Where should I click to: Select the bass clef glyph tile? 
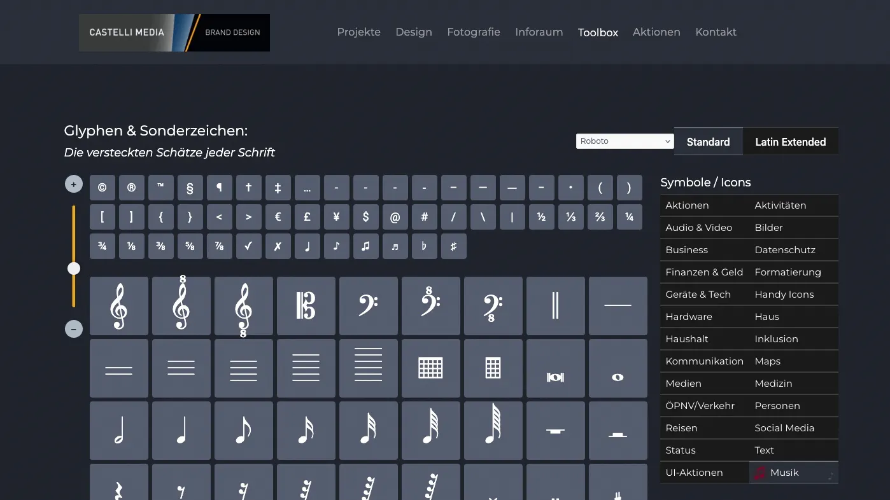[369, 306]
